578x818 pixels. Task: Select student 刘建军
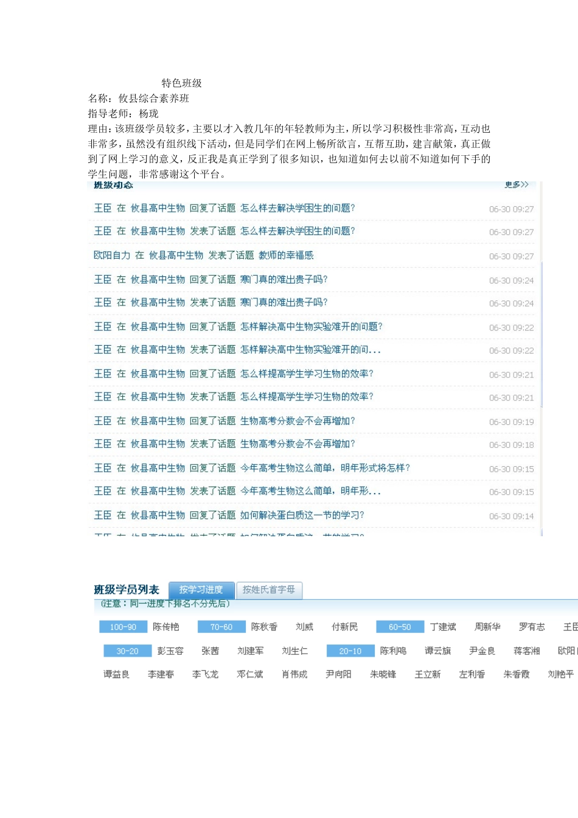(251, 651)
